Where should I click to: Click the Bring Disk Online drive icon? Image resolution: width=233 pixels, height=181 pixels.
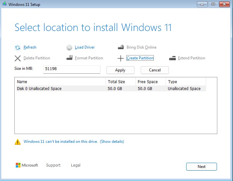coord(121,47)
